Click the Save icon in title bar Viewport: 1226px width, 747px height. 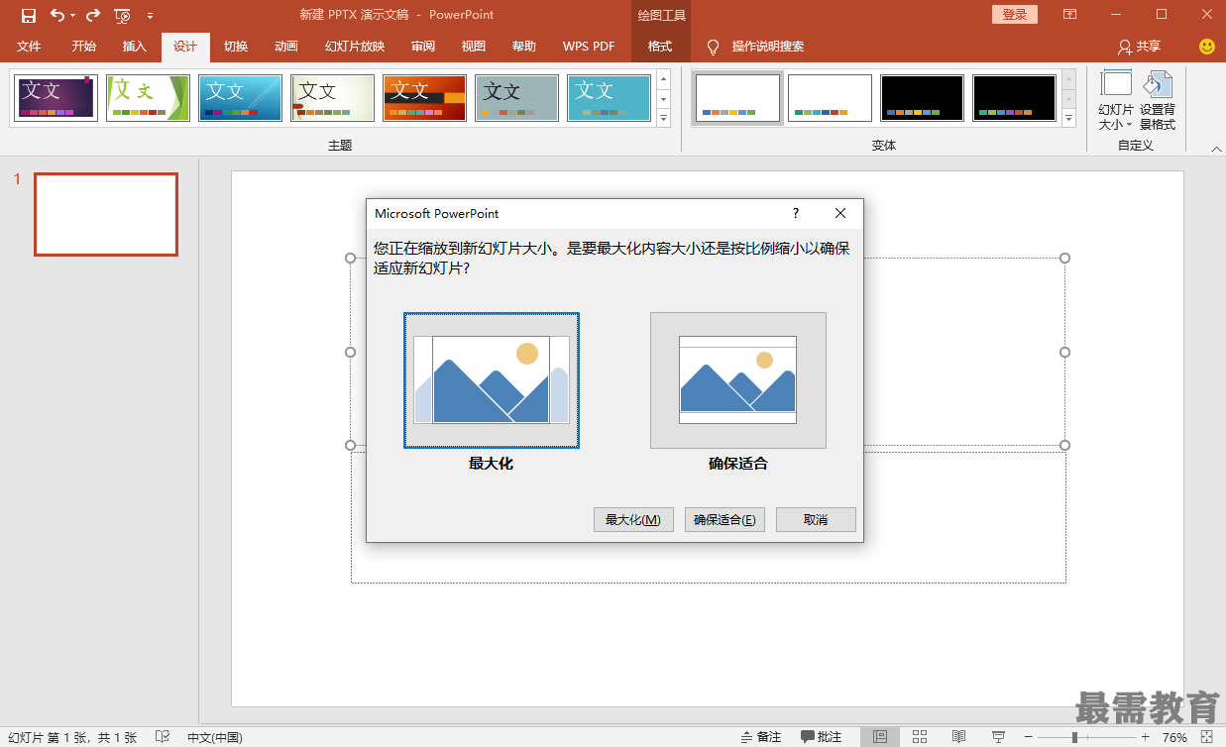(x=28, y=15)
